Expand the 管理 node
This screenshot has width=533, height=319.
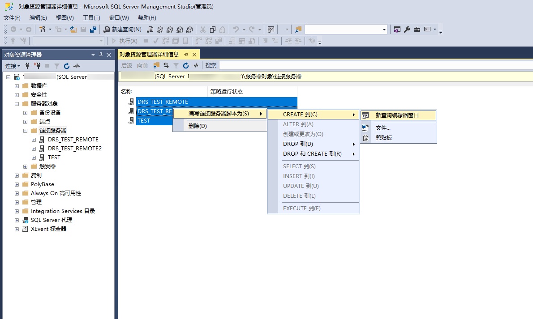coord(17,202)
